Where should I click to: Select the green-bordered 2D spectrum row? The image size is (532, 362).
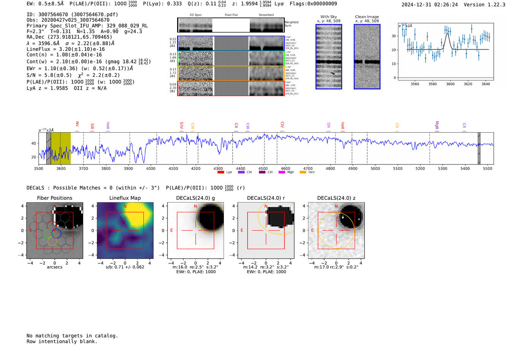(231, 58)
